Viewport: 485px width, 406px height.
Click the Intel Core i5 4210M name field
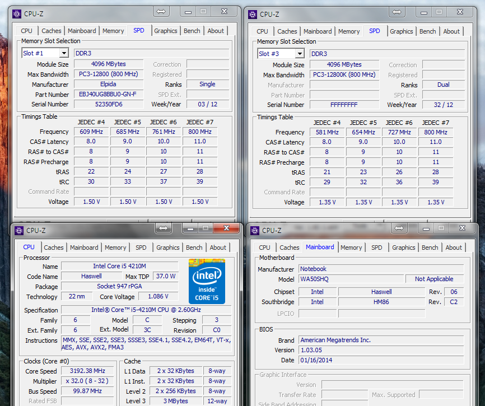point(120,266)
